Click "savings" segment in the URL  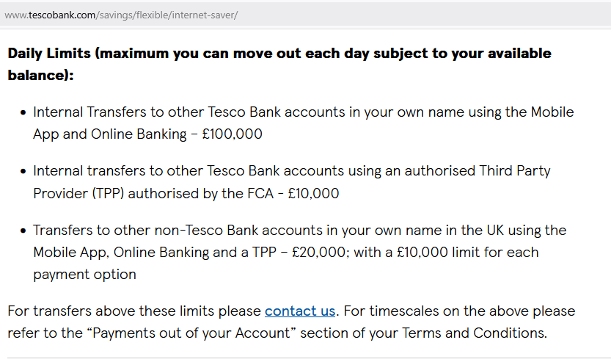click(117, 15)
